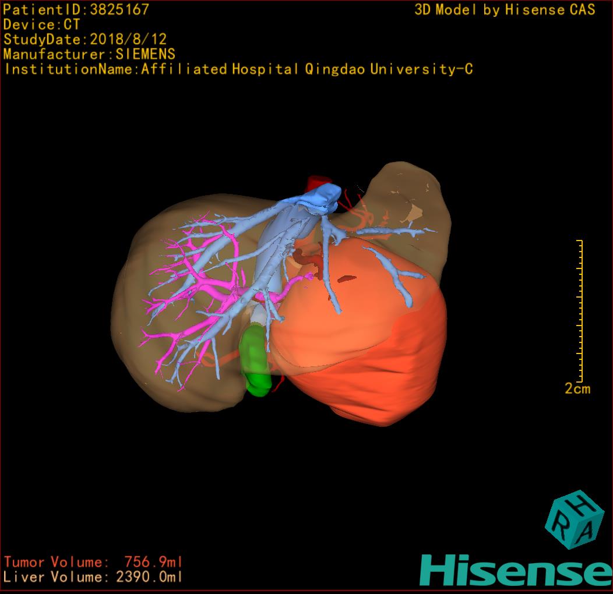Click the StudyDate:2018/8/12 text
The width and height of the screenshot is (613, 594).
coord(85,40)
